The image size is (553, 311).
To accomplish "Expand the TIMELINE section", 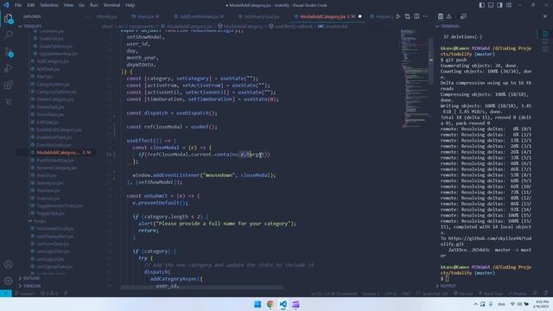I will (29, 286).
